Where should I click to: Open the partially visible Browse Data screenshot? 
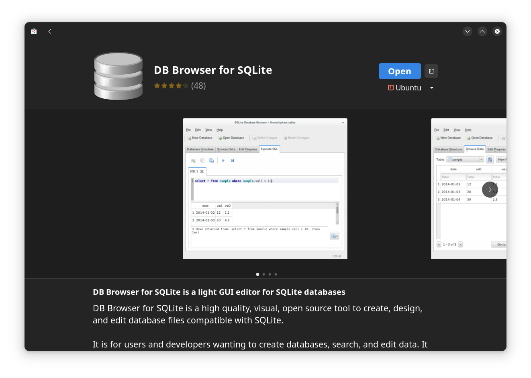[x=469, y=189]
